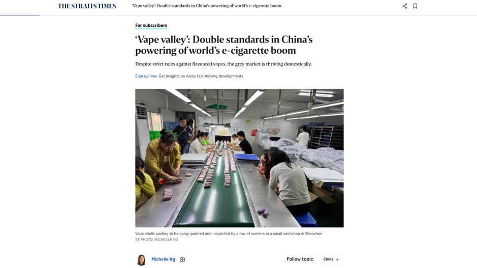Open Michelle Ng's author avatar photo

pyautogui.click(x=141, y=260)
